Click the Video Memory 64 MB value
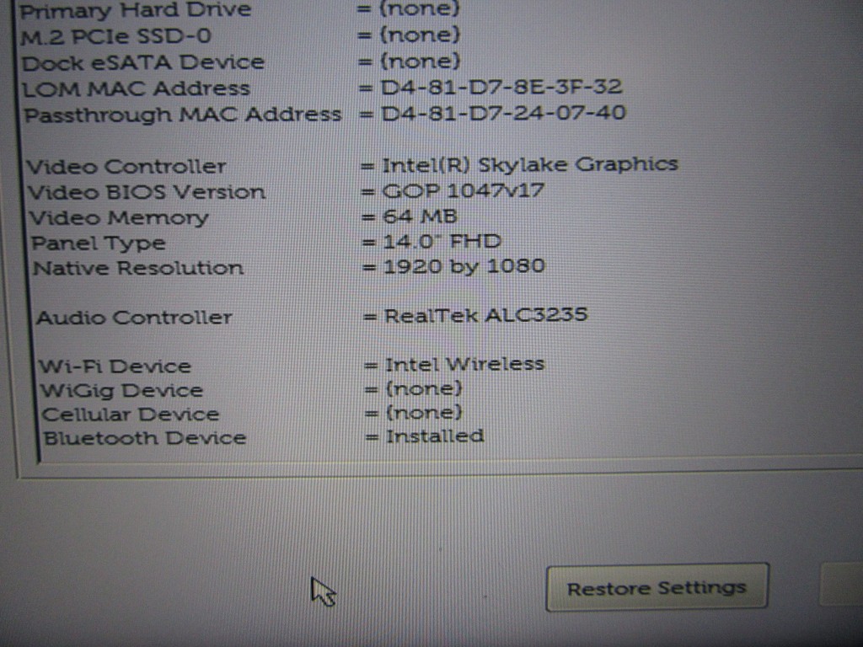 point(420,217)
